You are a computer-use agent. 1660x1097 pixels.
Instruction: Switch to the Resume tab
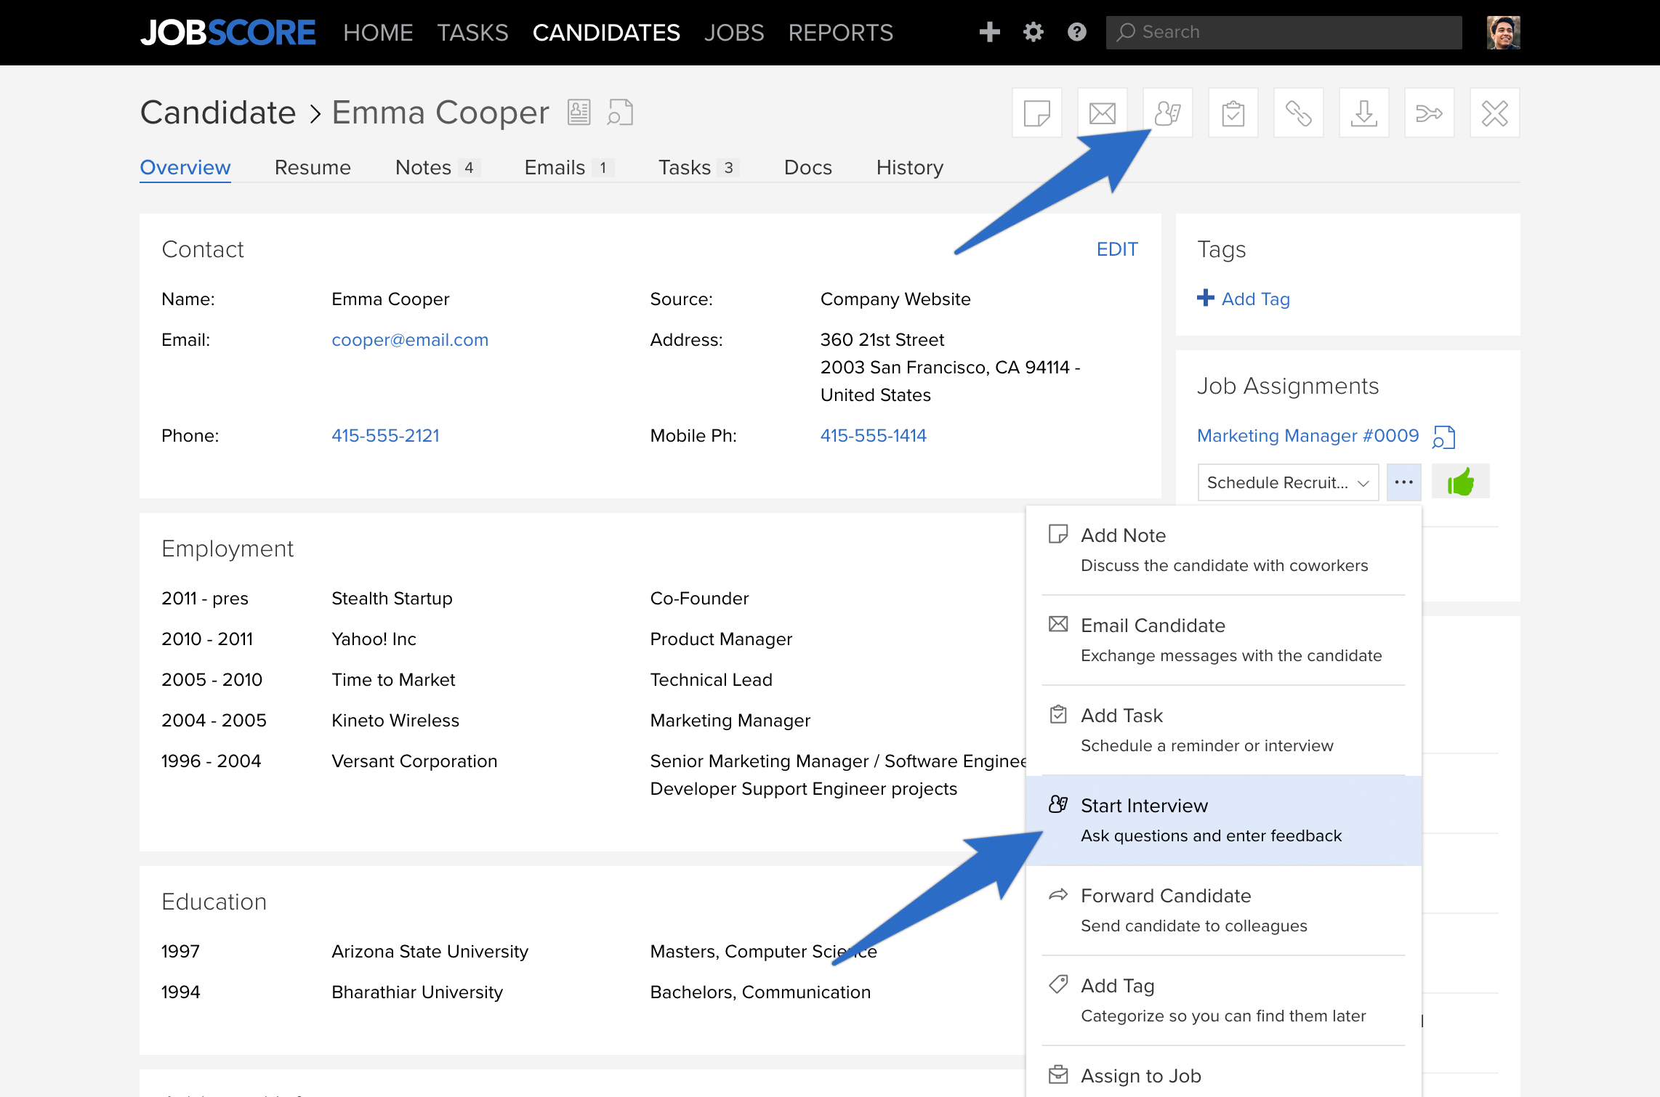313,168
